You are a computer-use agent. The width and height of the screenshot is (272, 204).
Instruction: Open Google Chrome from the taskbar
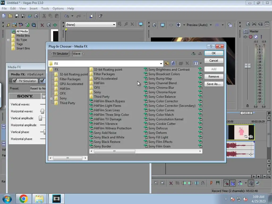point(24,199)
